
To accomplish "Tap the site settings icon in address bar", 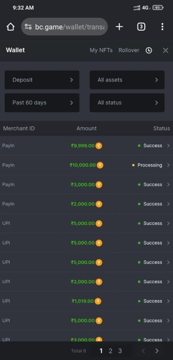I will point(28,27).
